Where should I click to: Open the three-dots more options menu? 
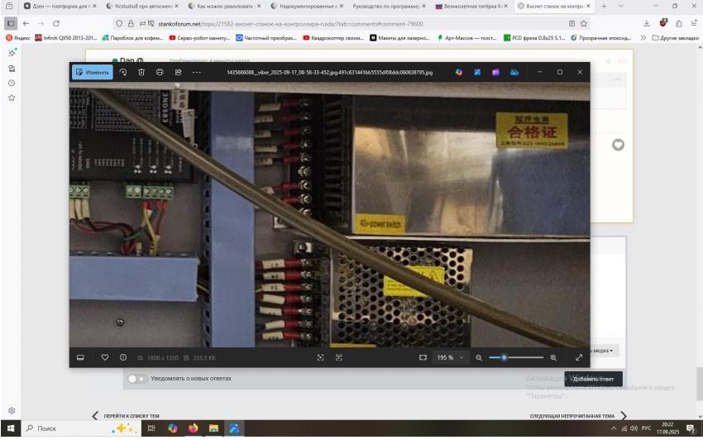196,73
